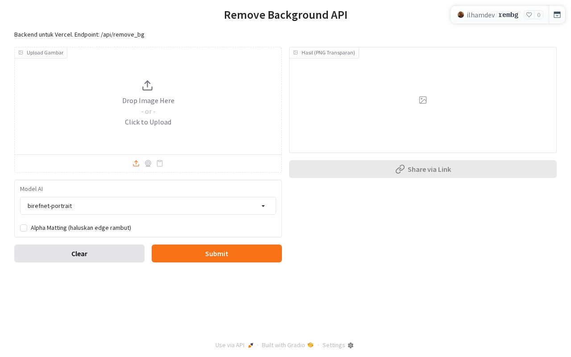Click the orange Submit button
571x357 pixels.
coord(217,253)
